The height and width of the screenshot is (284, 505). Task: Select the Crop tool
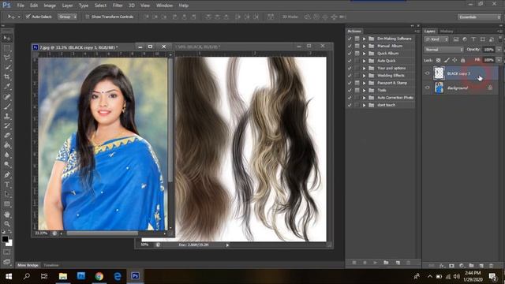[x=7, y=77]
